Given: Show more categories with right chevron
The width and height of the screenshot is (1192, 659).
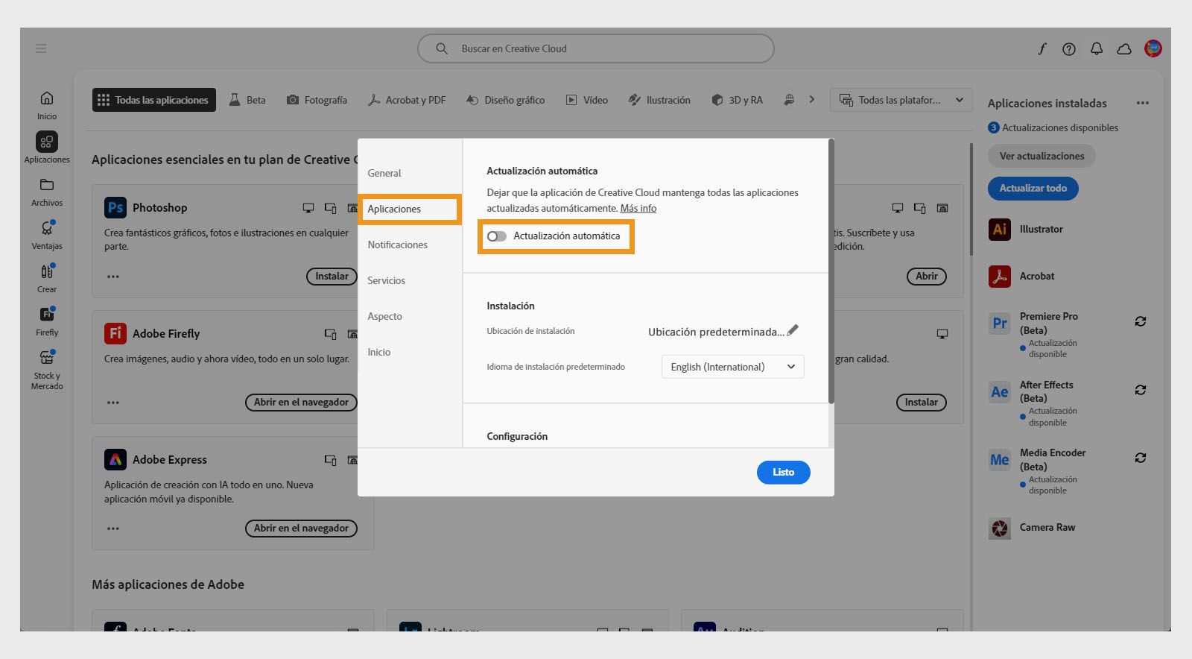Looking at the screenshot, I should tap(811, 99).
